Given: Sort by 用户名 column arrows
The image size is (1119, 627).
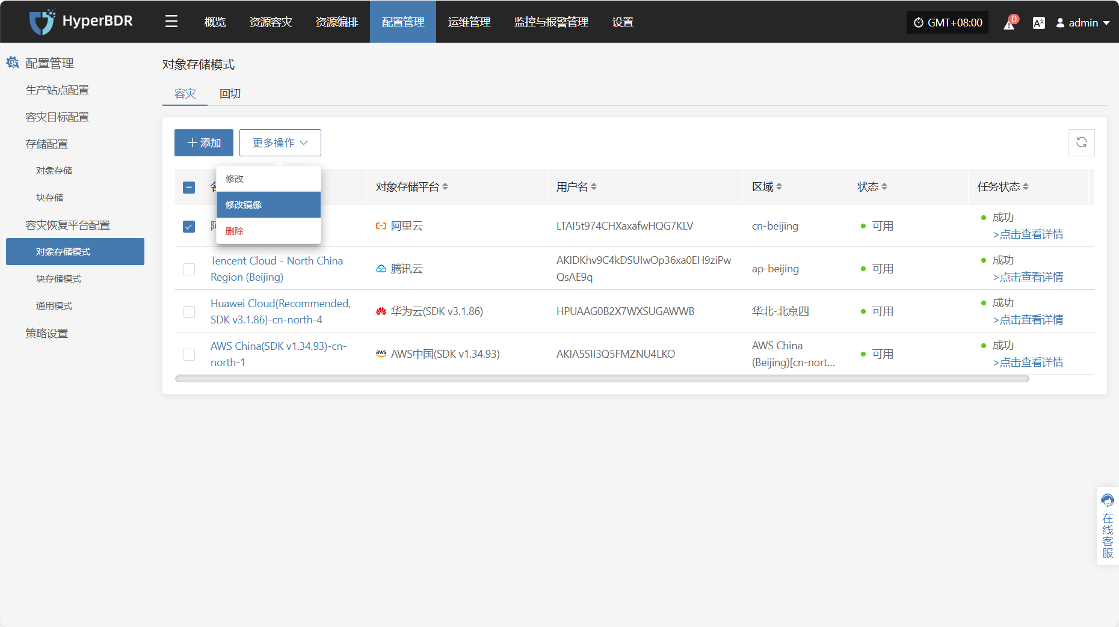Looking at the screenshot, I should pos(594,187).
